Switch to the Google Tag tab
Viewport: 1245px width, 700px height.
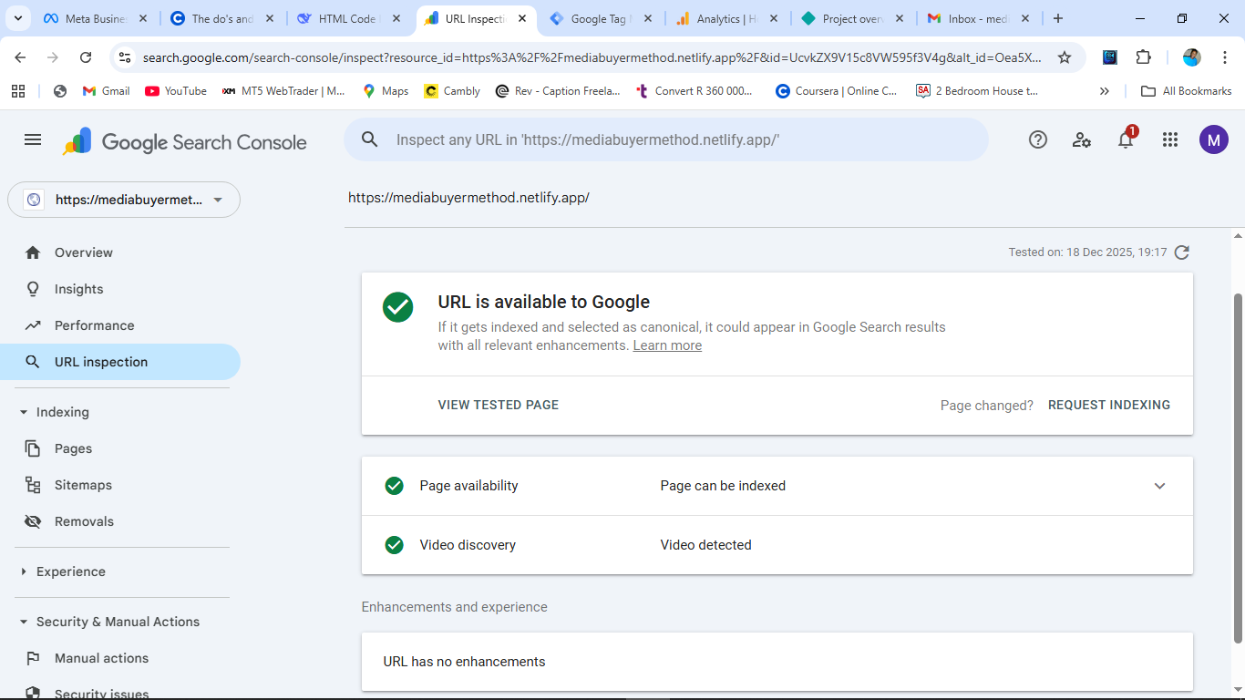point(602,18)
